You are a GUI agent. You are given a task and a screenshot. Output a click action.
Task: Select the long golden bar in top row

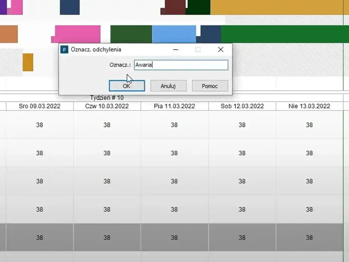point(278,7)
